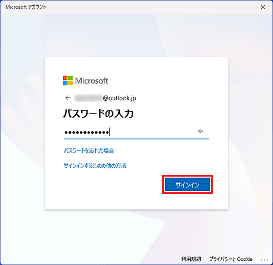The image size is (273, 265).
Task: Click the サインイン button
Action: [x=187, y=185]
